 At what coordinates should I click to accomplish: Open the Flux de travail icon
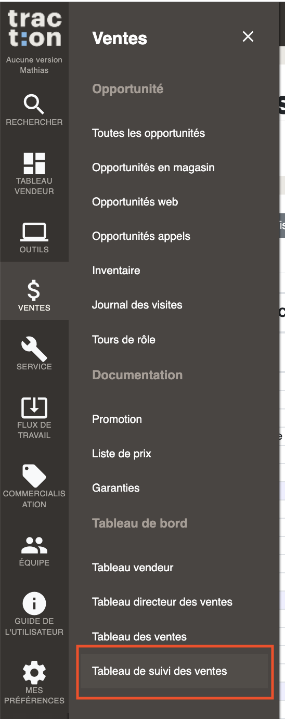(x=34, y=407)
